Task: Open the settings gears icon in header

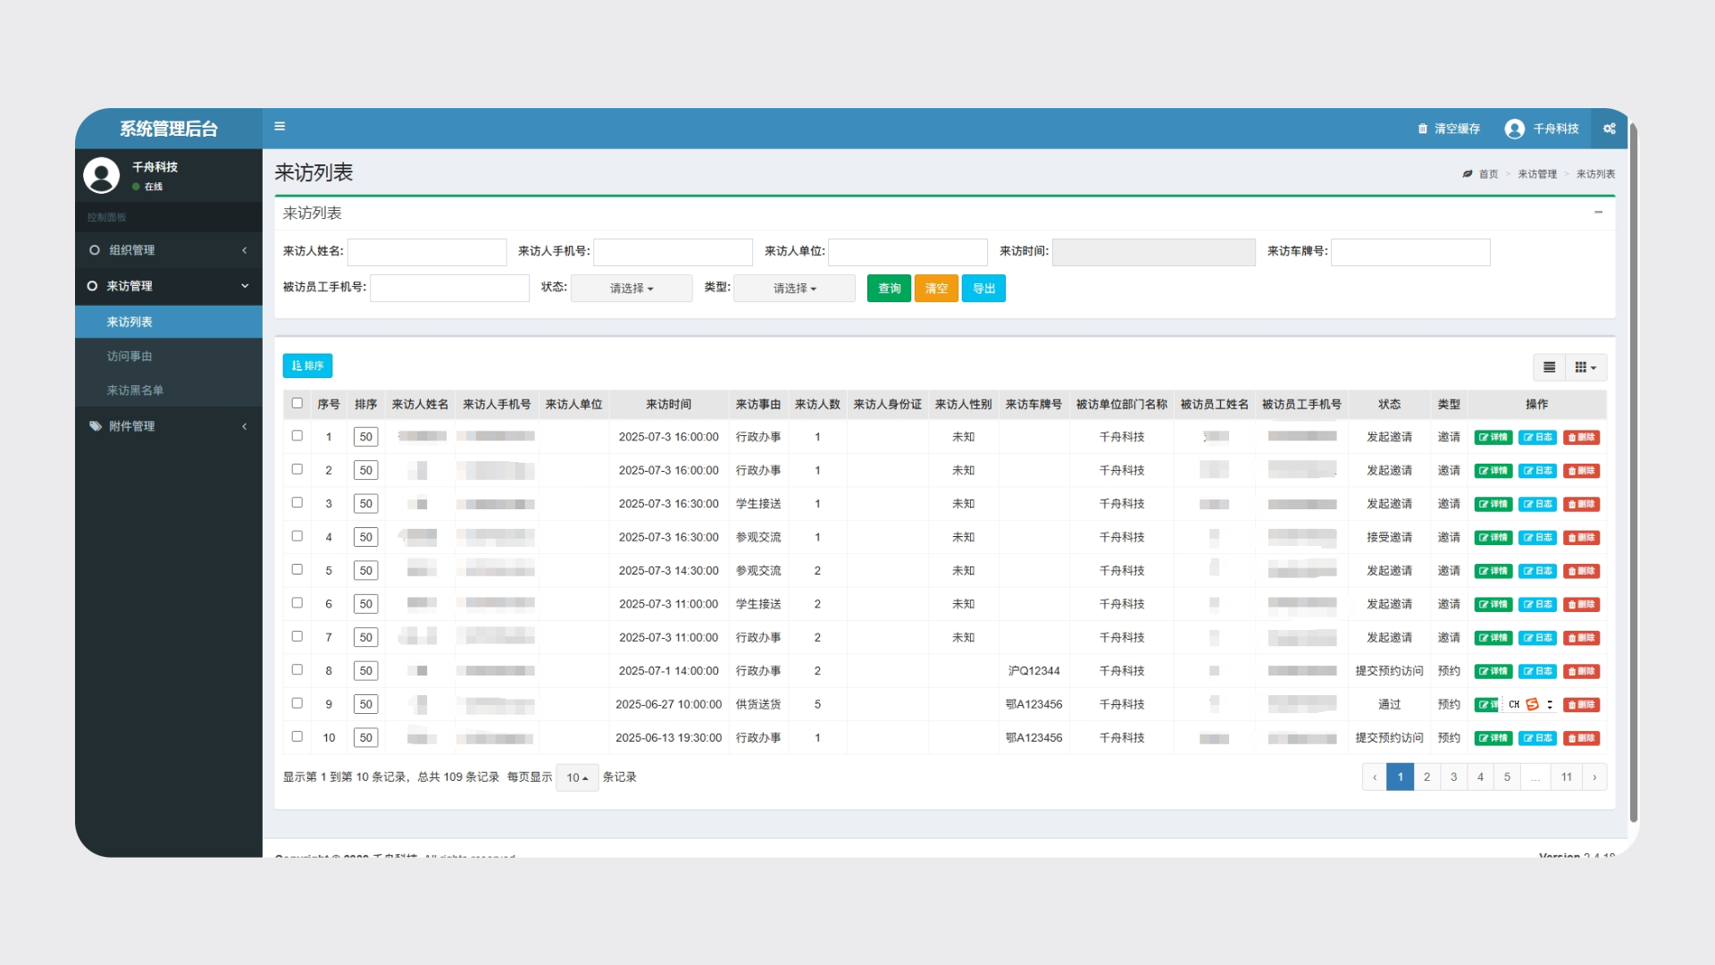Action: point(1609,129)
